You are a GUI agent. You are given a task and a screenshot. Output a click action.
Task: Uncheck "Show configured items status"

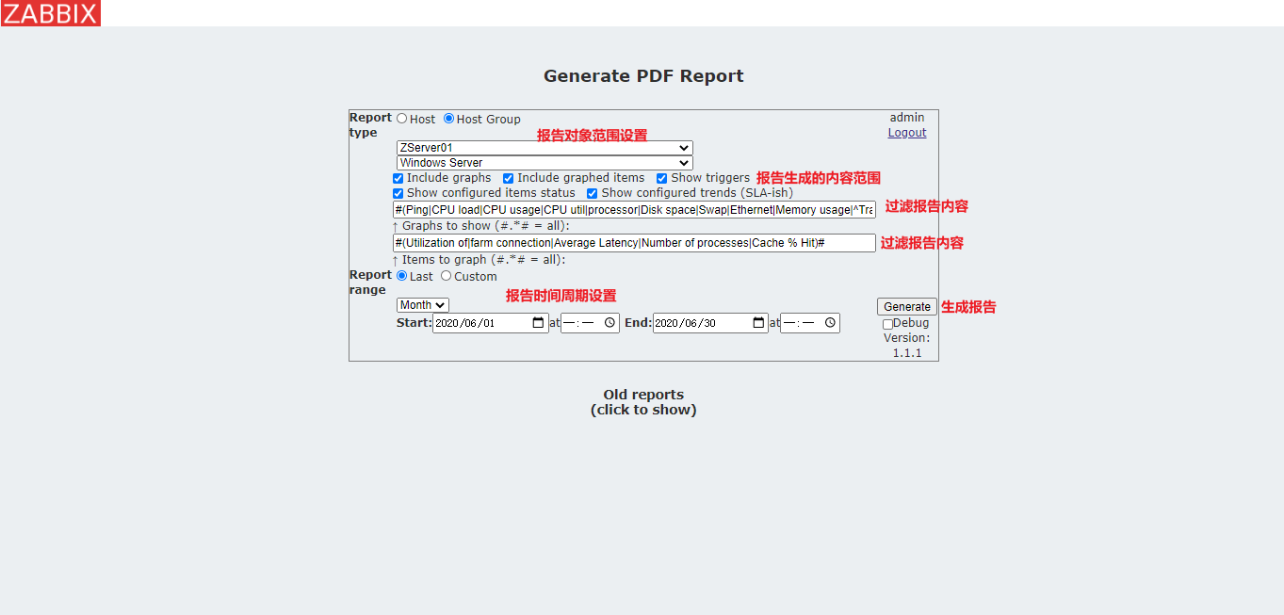click(398, 192)
